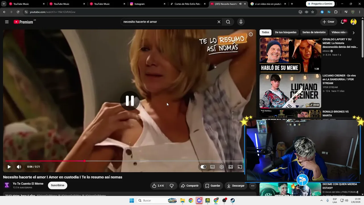Switch the player to theater mode
Image resolution: width=364 pixels, height=205 pixels.
click(231, 167)
